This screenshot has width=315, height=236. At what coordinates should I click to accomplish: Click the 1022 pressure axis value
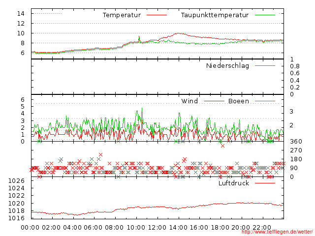tap(16, 196)
